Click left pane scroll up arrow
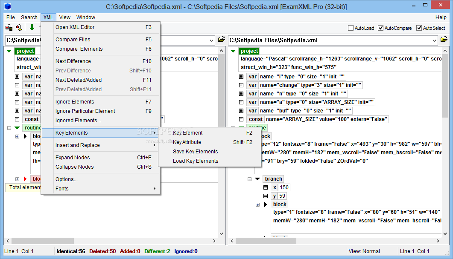This screenshot has width=453, height=259. click(221, 51)
